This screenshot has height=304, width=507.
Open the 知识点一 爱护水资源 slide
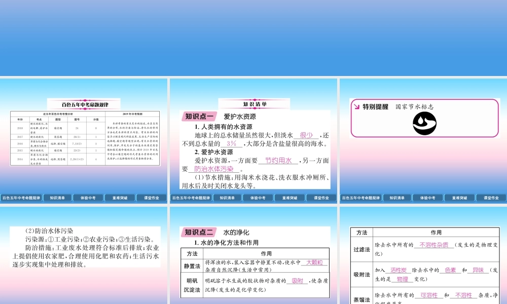(x=253, y=141)
